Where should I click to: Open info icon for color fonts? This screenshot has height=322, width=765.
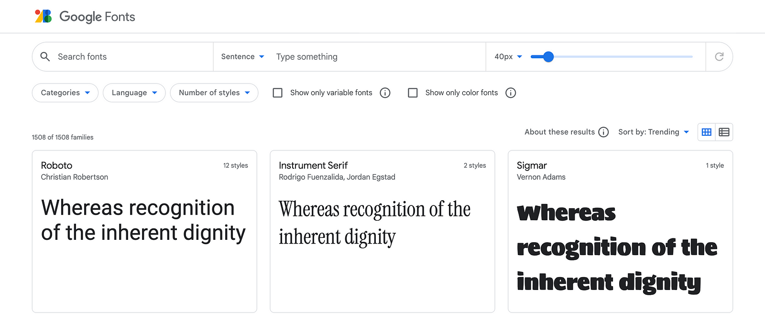pyautogui.click(x=511, y=93)
